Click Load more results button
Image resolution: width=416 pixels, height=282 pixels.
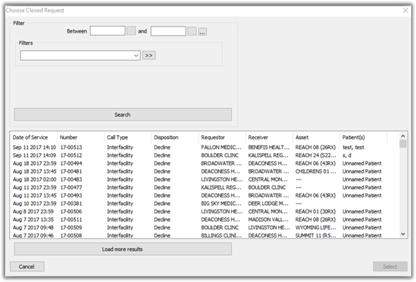coord(123,249)
